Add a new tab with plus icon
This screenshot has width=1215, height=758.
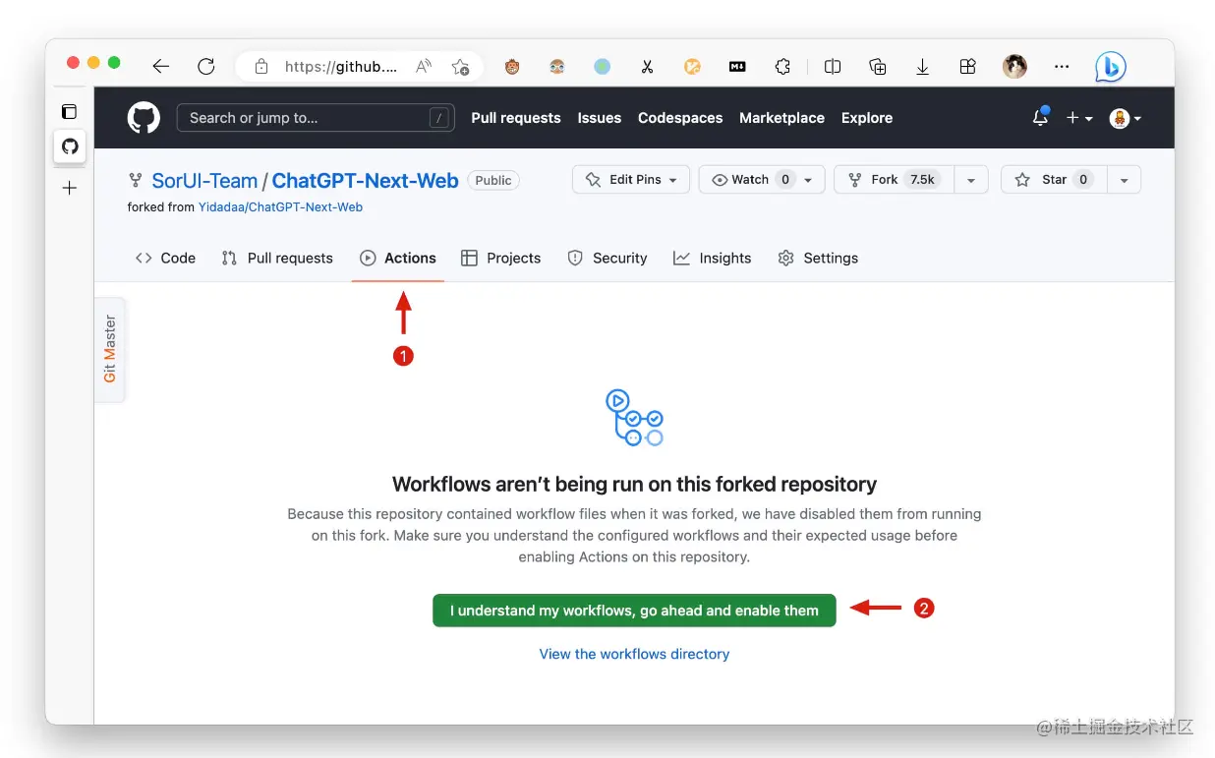click(x=70, y=188)
